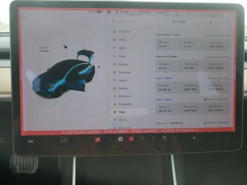This screenshot has height=185, width=247.
Task: Toggle Current Drive Show in Trips Card
Action: tap(206, 36)
